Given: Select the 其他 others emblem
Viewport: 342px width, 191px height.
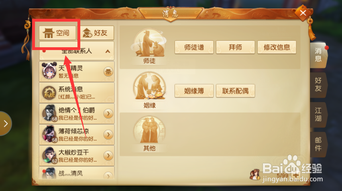Looking at the screenshot, I should [x=149, y=130].
